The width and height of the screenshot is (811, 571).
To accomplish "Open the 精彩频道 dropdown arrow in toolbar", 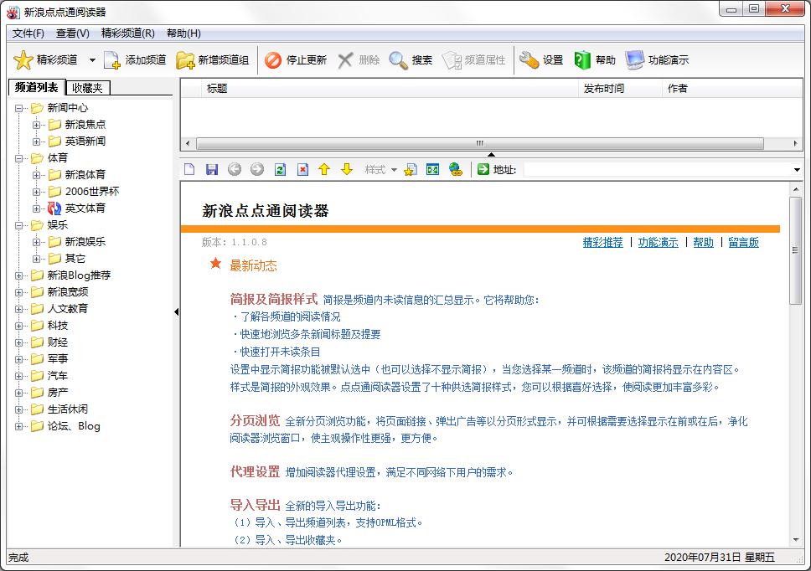I will coord(92,60).
